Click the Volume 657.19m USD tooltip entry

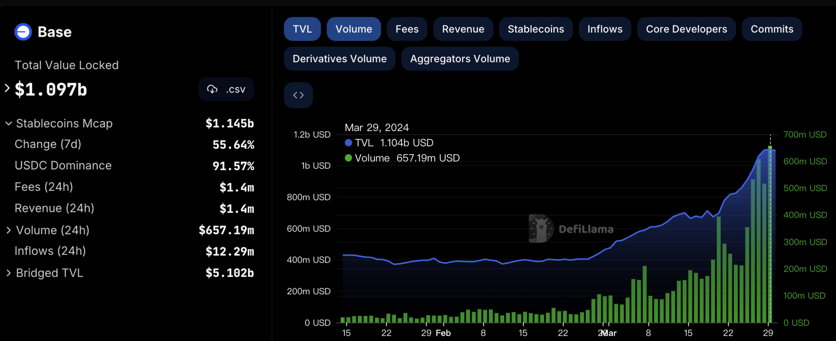tap(402, 158)
